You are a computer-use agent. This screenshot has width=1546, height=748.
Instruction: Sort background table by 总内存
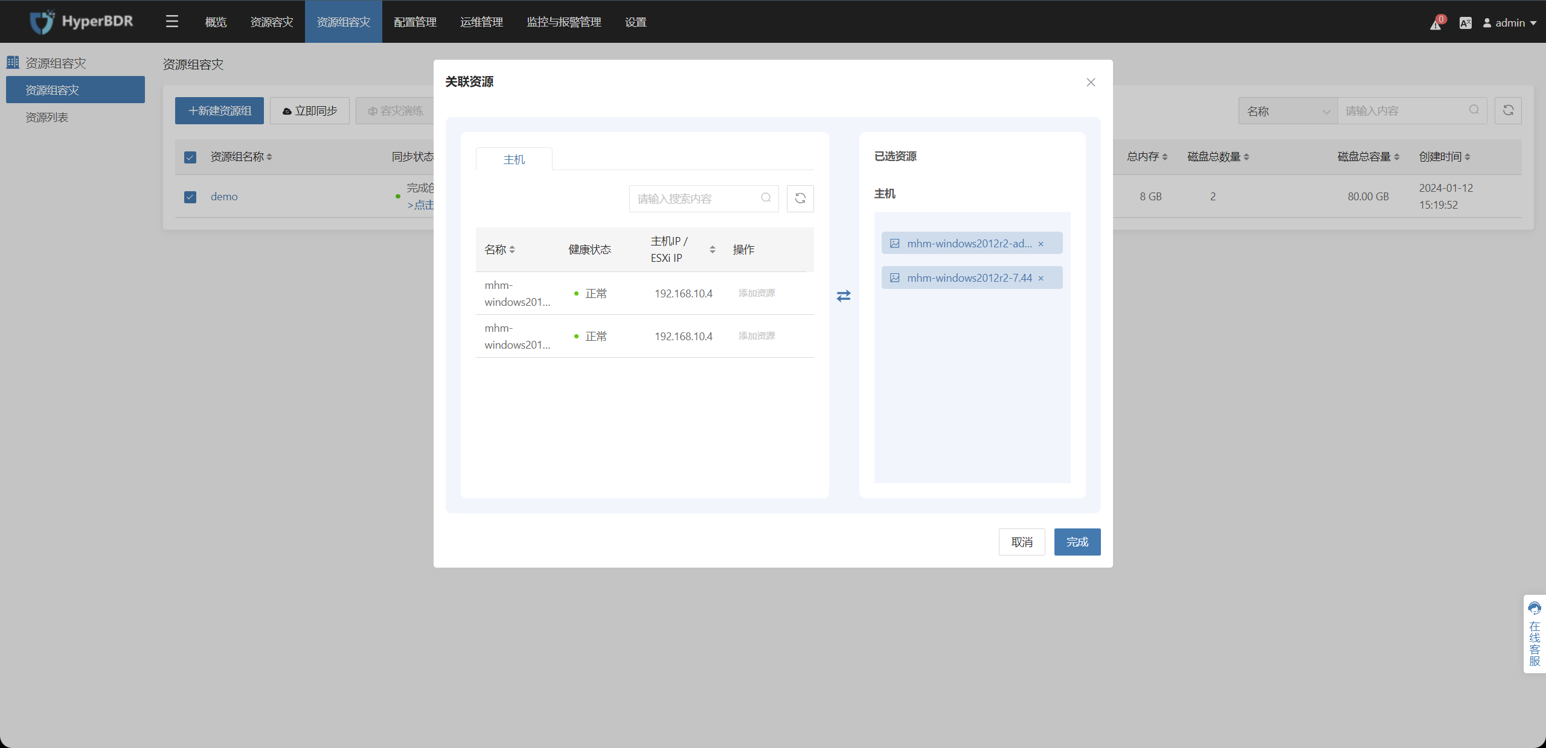[1165, 157]
